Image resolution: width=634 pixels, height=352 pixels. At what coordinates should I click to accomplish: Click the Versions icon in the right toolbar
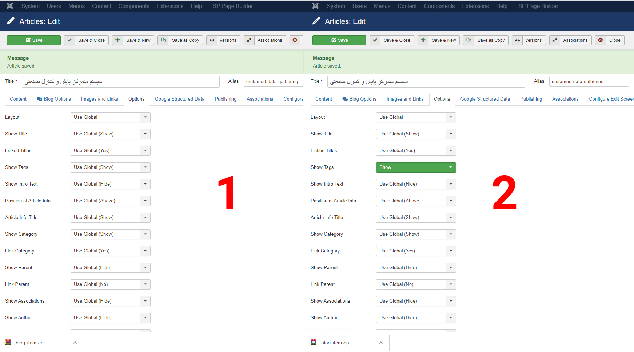click(x=517, y=40)
